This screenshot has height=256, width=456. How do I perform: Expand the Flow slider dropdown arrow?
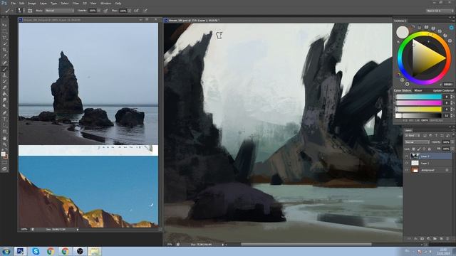point(130,11)
